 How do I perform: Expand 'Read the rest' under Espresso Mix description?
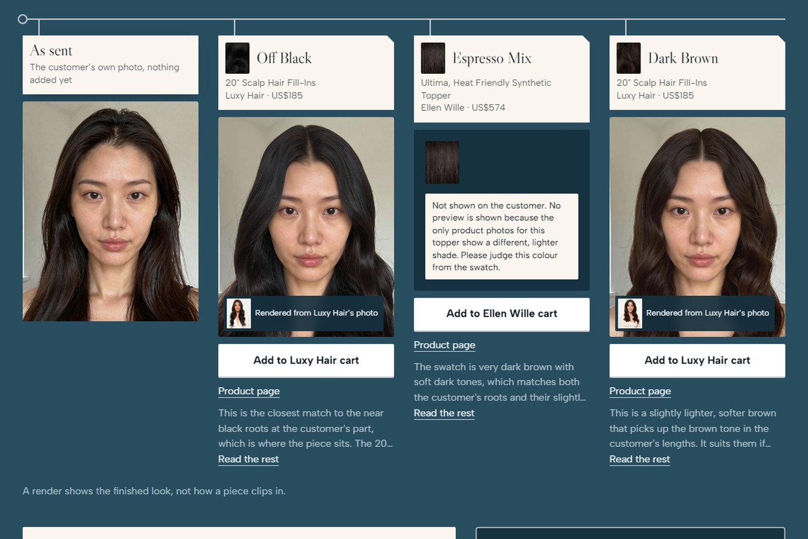444,413
